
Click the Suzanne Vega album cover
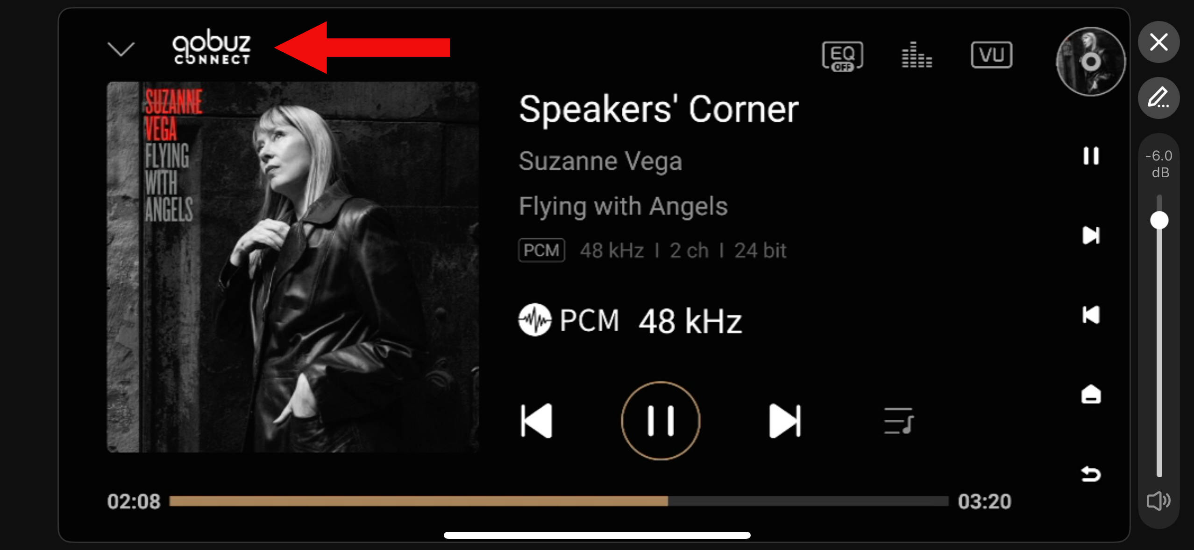point(293,267)
